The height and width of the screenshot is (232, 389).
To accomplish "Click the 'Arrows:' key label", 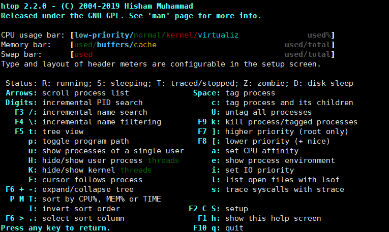I will pos(21,93).
